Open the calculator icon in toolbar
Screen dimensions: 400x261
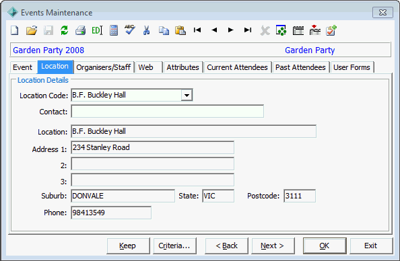coord(114,30)
